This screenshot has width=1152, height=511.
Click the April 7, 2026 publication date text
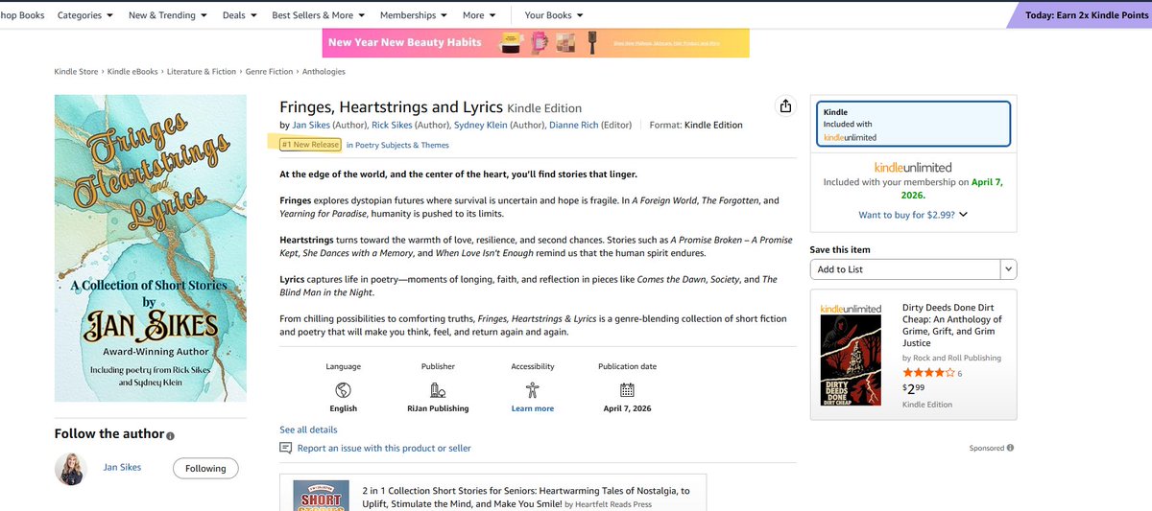[627, 408]
